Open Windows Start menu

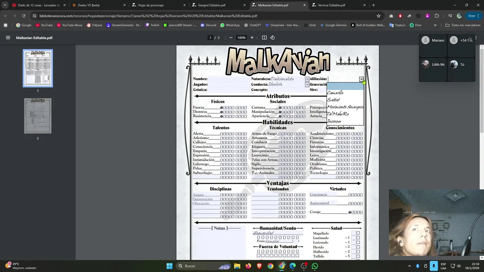coord(169,266)
